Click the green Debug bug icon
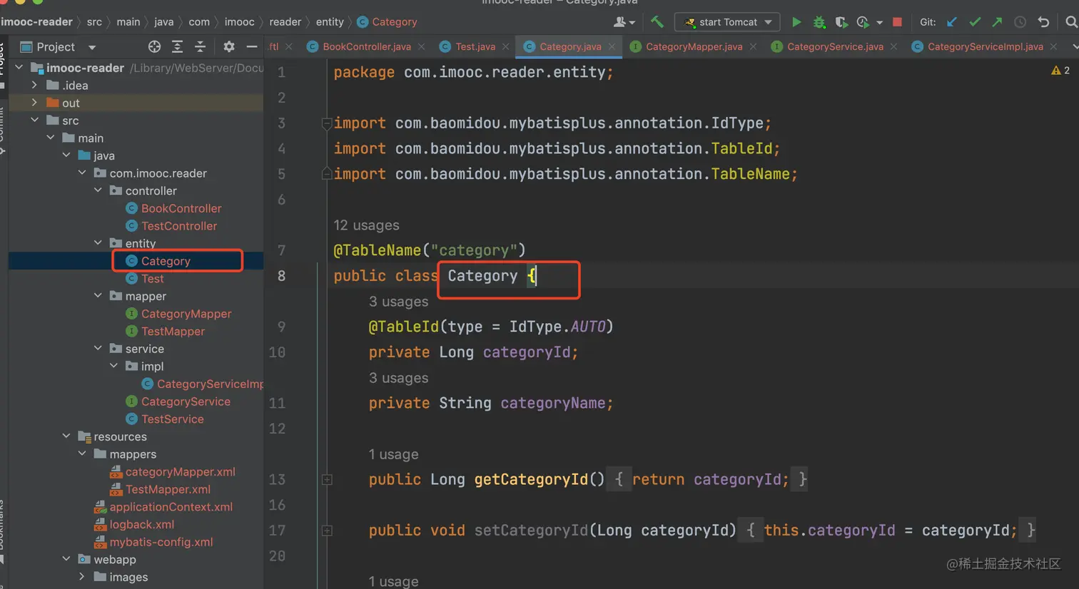This screenshot has width=1079, height=589. (x=819, y=22)
